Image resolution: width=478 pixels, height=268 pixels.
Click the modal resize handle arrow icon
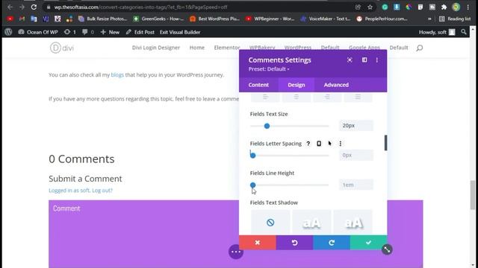pos(387,249)
